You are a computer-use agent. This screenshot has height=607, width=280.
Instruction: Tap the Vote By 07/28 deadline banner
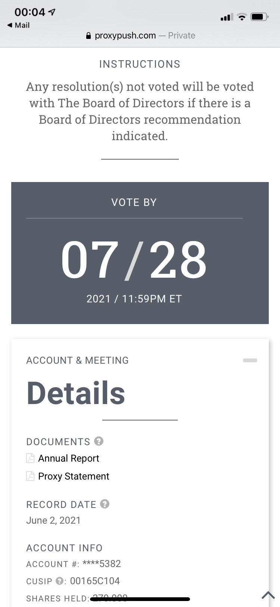(140, 253)
